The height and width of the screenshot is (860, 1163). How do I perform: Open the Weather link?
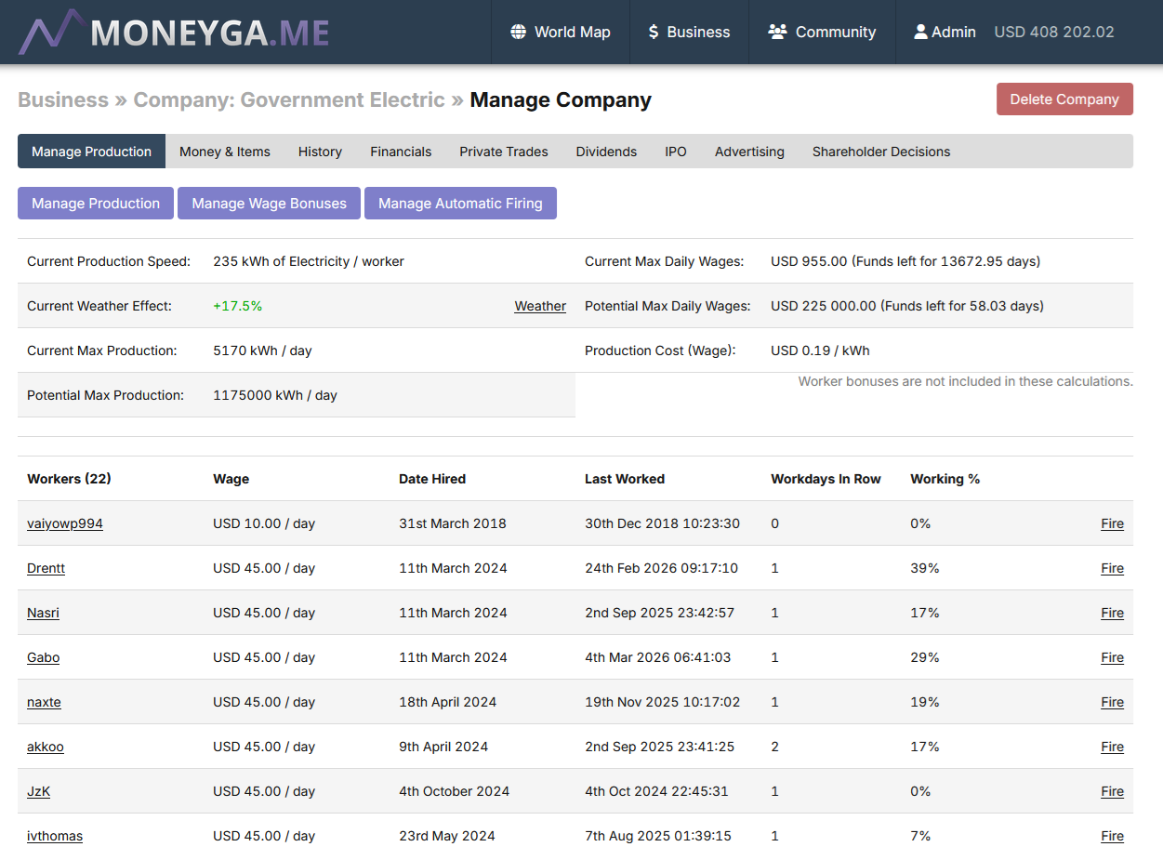pyautogui.click(x=540, y=306)
